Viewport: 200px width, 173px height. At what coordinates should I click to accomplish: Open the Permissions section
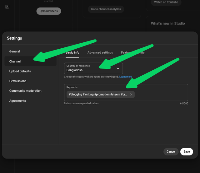pyautogui.click(x=18, y=81)
